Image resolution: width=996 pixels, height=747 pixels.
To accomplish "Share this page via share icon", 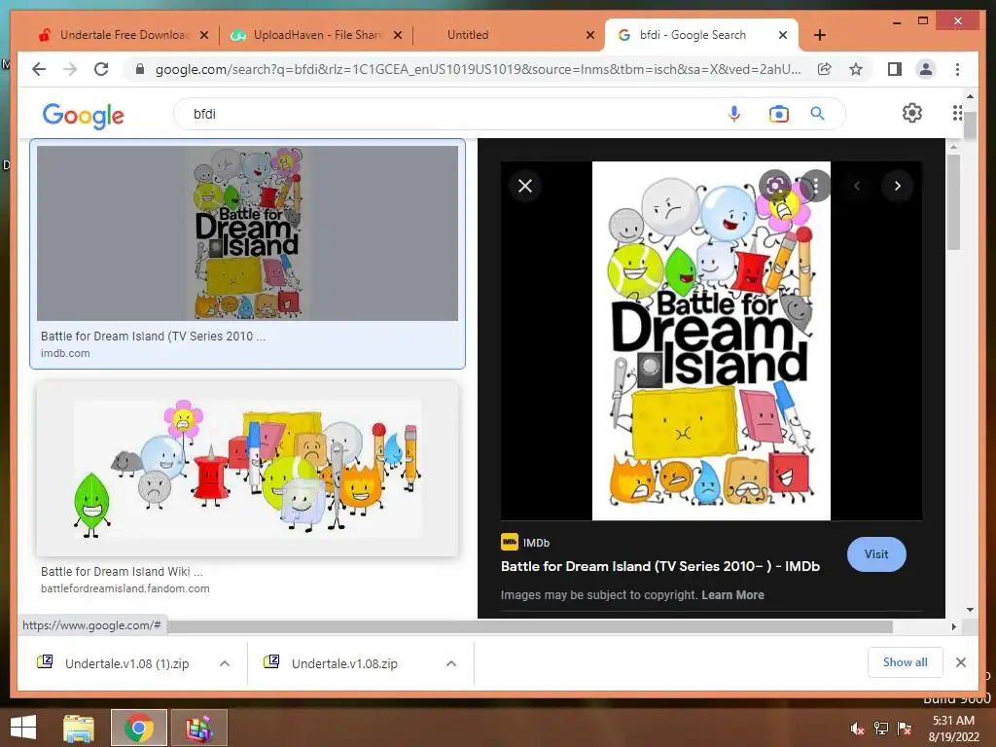I will (x=825, y=69).
